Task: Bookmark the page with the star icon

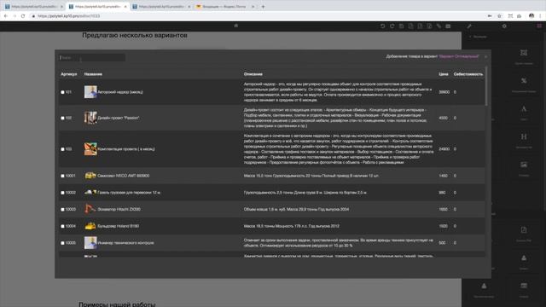Action: coord(499,16)
